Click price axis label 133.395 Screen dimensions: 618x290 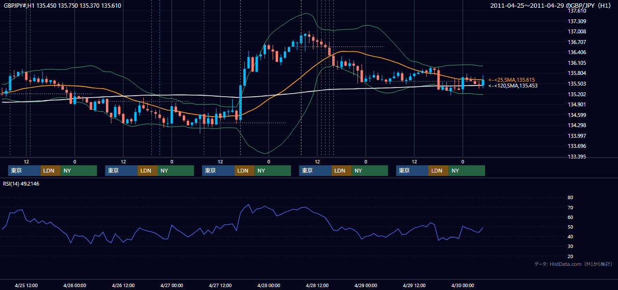(576, 157)
